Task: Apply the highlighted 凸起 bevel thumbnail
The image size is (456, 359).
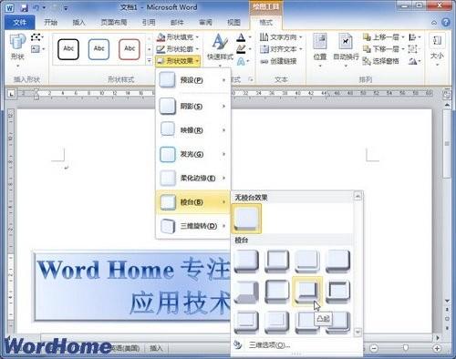Action: point(307,291)
